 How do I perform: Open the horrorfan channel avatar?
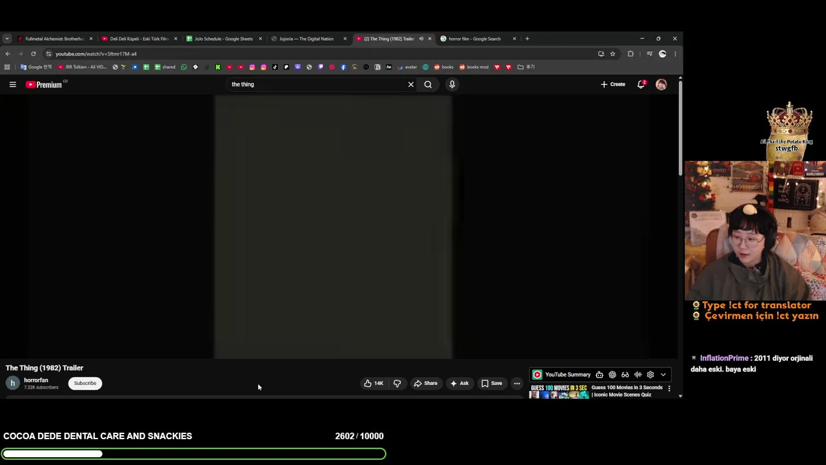pyautogui.click(x=12, y=383)
